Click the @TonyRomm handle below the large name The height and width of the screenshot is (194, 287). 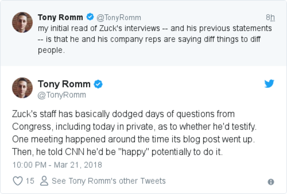coord(62,95)
